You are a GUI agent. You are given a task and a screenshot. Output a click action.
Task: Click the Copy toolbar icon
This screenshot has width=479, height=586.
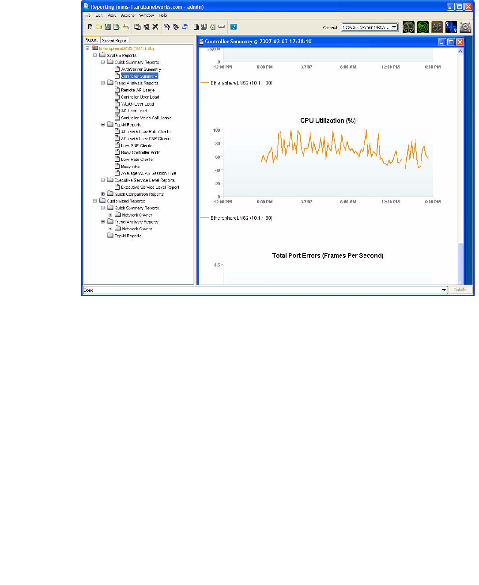click(x=137, y=27)
